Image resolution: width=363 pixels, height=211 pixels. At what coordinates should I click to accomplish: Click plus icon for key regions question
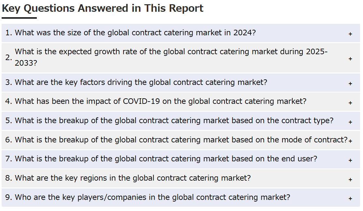350,180
